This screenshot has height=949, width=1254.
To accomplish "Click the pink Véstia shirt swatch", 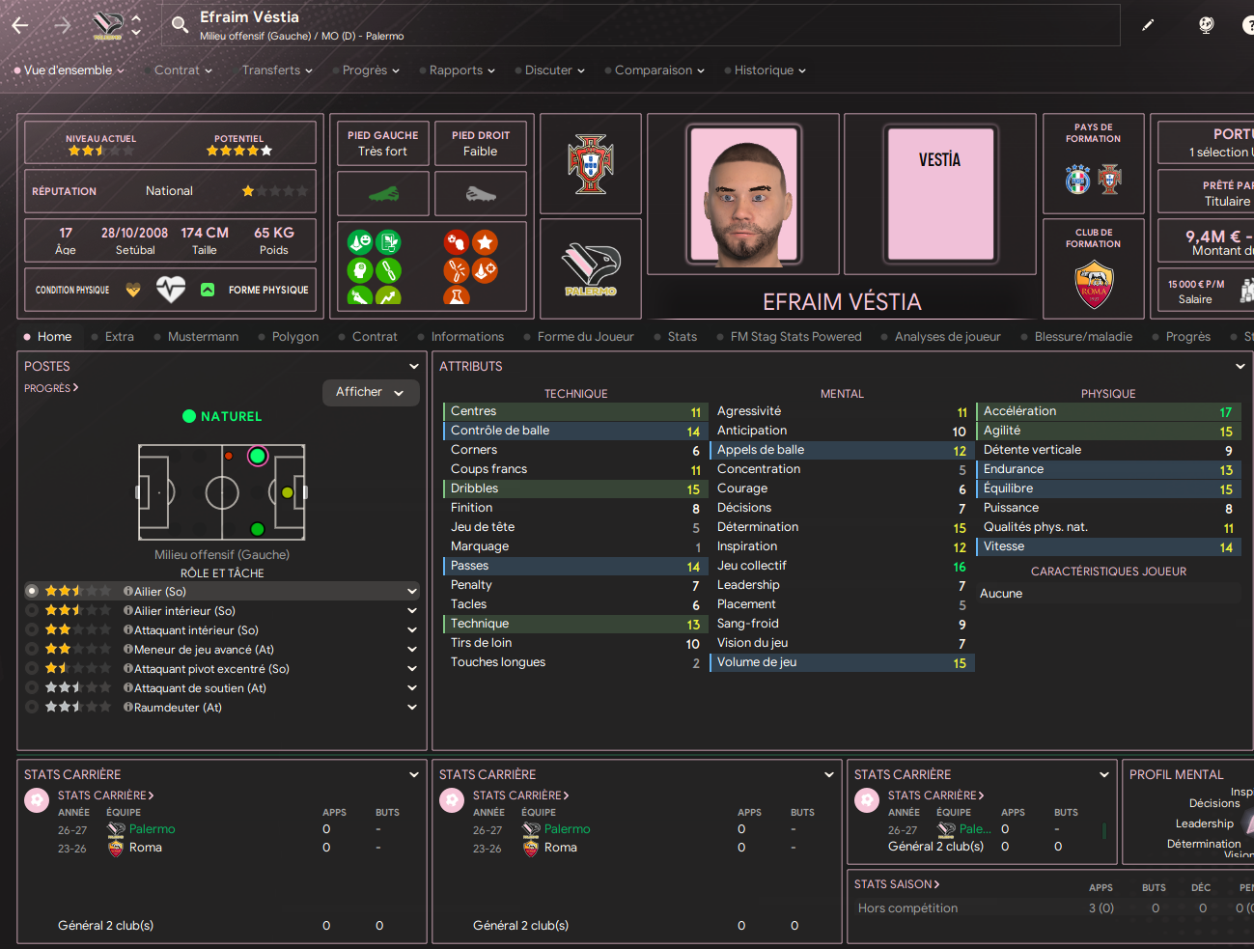I will pos(940,194).
